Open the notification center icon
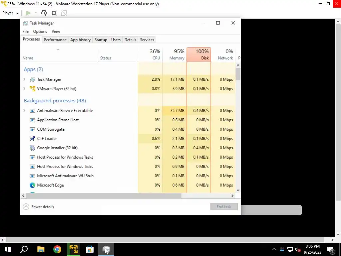The width and height of the screenshot is (341, 256). [331, 249]
